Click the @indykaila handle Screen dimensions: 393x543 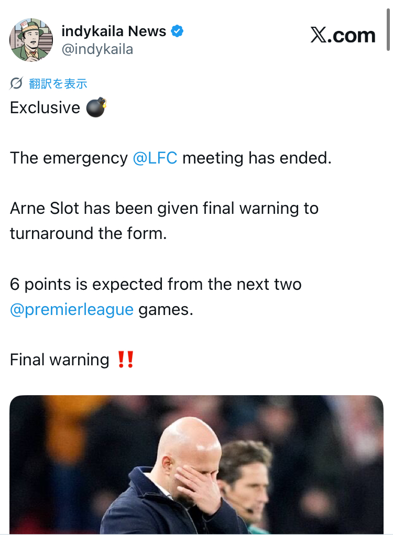[x=97, y=49]
